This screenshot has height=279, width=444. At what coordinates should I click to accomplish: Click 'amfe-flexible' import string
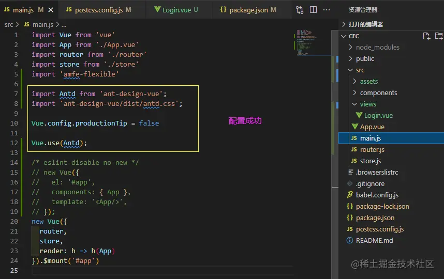click(x=89, y=74)
